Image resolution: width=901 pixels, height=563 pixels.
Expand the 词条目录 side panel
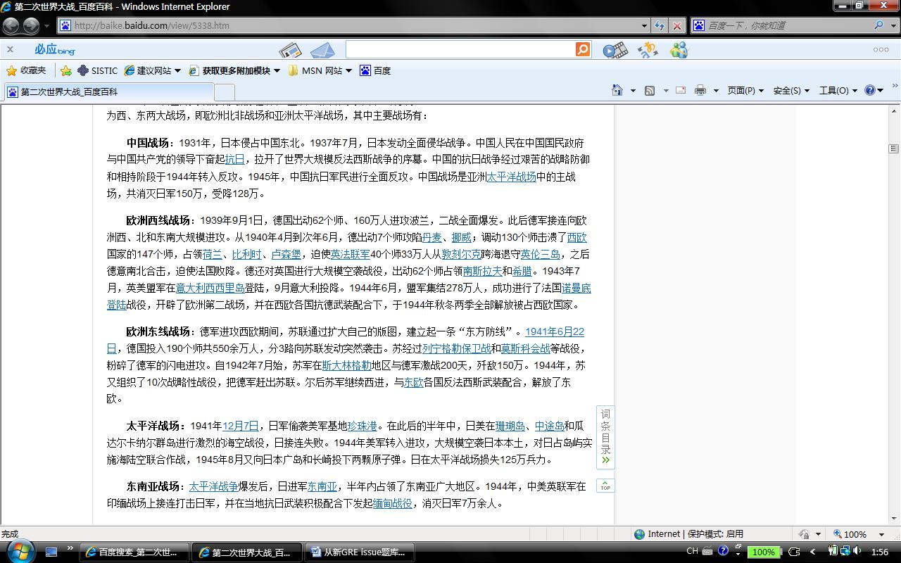point(605,437)
